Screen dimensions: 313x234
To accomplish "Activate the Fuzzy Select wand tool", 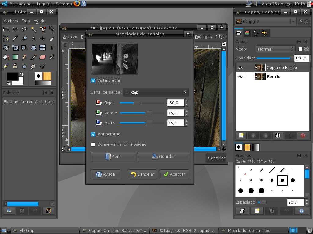I will 34,30.
